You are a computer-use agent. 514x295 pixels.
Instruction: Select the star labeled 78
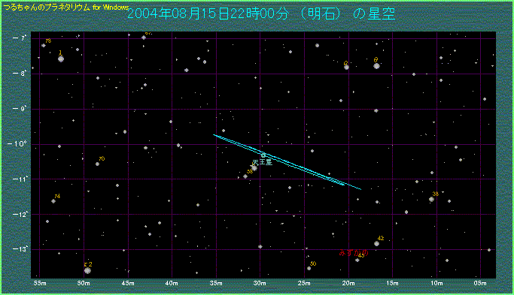tap(43, 46)
